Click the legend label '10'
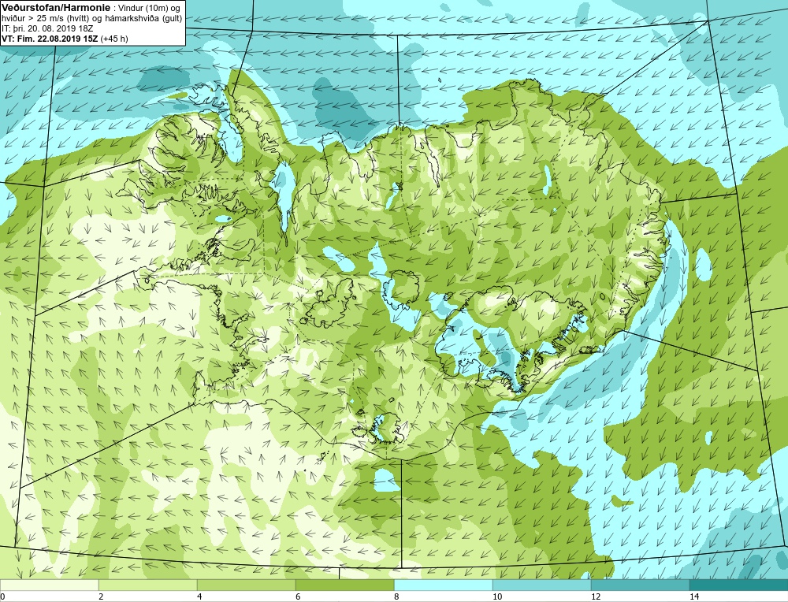 [x=497, y=596]
